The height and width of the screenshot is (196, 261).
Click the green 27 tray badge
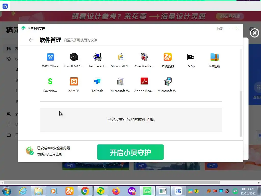(x=235, y=191)
